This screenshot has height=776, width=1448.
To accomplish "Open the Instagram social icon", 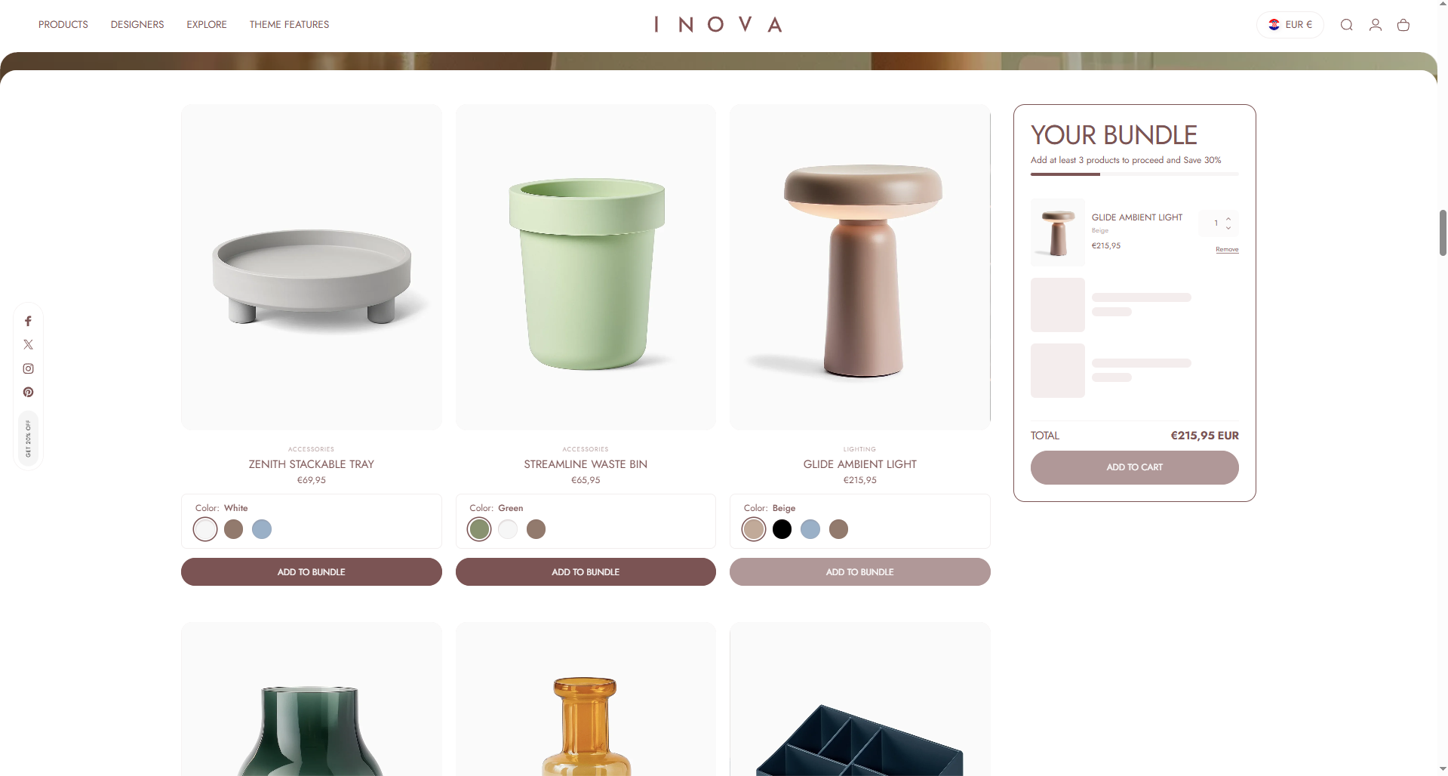I will (28, 368).
